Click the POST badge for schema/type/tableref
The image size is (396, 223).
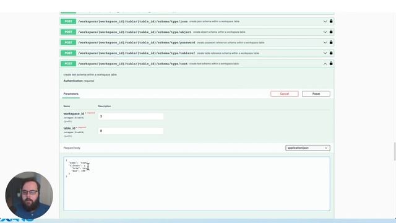[x=68, y=53]
